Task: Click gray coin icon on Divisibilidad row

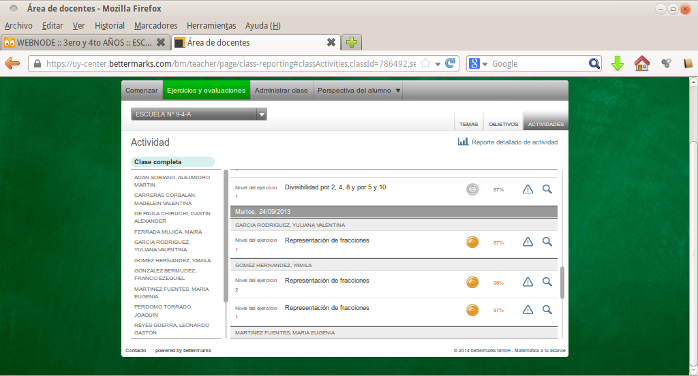Action: (472, 189)
